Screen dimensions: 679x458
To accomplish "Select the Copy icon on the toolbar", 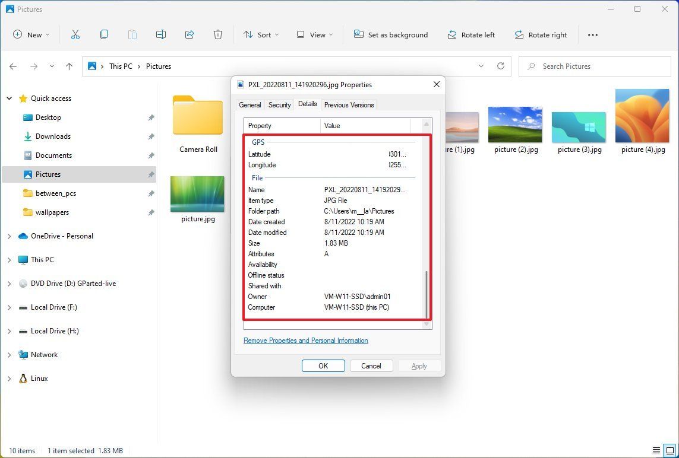I will [104, 34].
